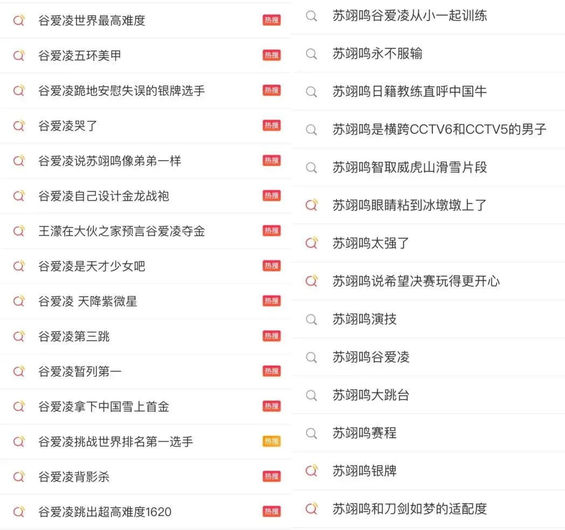Click the 热搜 badge for 谷爱凌背影杀
The width and height of the screenshot is (565, 530).
click(x=272, y=477)
